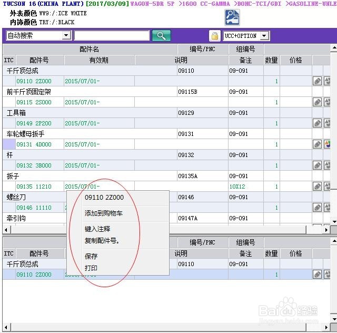Click eraser icon for 09115 2S000 row

pyautogui.click(x=317, y=102)
